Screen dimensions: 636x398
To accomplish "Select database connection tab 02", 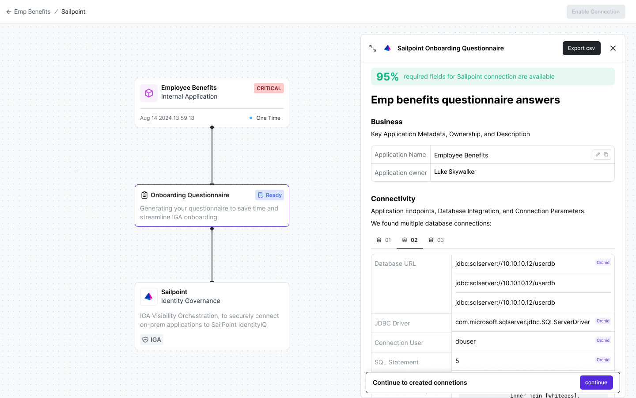I will tap(410, 240).
